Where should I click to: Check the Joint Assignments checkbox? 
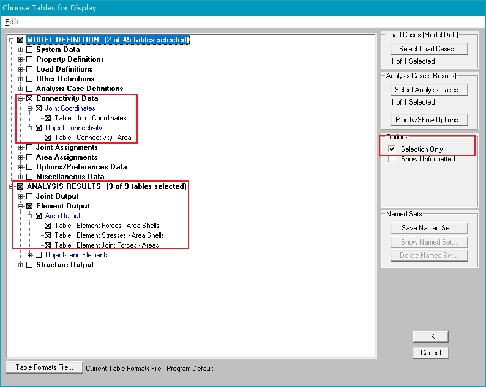[x=29, y=147]
